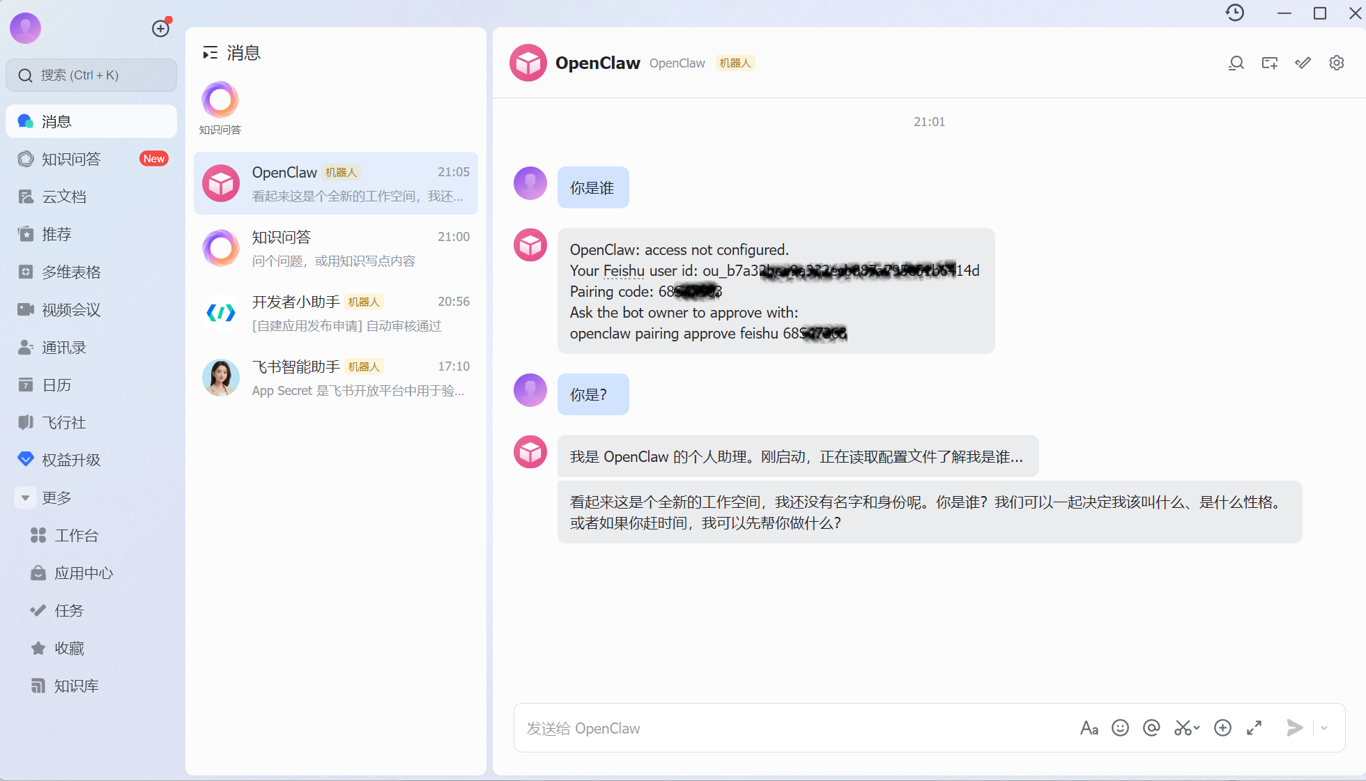Expand the message input to fullscreen
This screenshot has width=1366, height=781.
tap(1254, 727)
